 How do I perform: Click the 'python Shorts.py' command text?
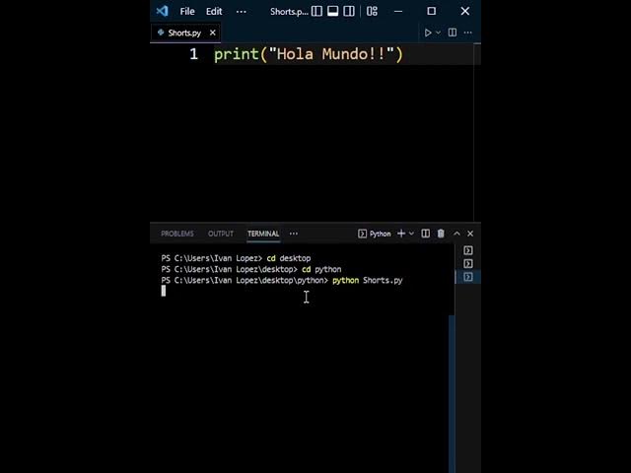(x=368, y=280)
